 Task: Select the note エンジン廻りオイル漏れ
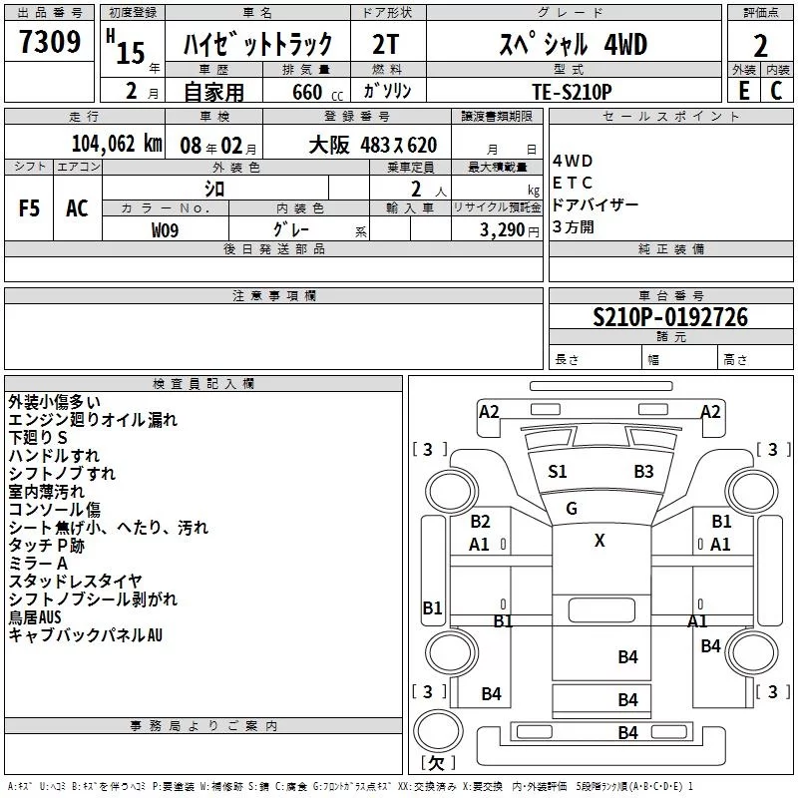pyautogui.click(x=93, y=420)
